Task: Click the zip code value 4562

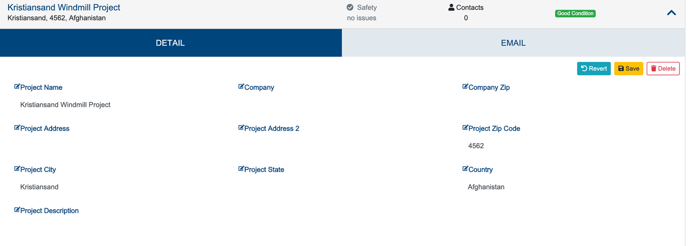Action: click(x=476, y=146)
